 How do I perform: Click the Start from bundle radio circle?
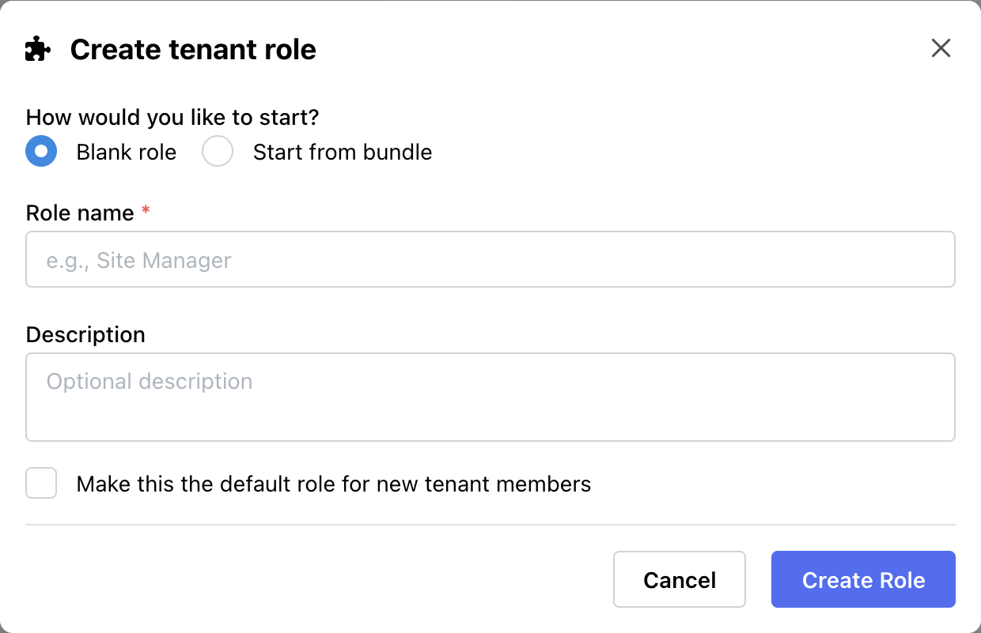point(217,151)
